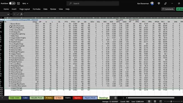Switch to Page Break Preview icon

point(161,101)
